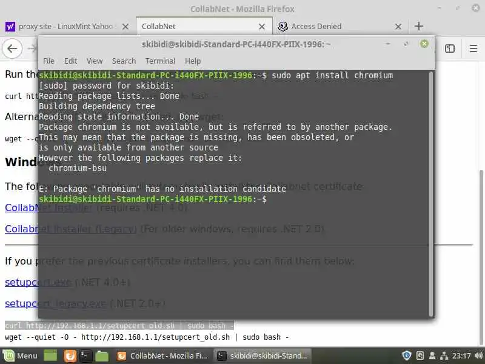
Task: Open the terminal Terminal menu
Action: (160, 61)
